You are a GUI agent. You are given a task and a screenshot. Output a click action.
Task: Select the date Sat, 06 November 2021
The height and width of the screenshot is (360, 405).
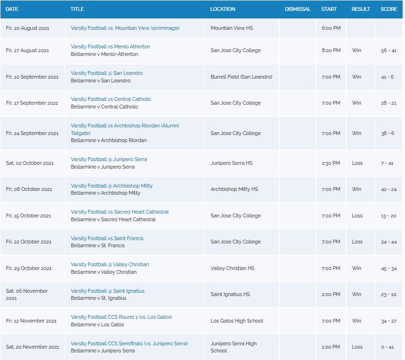click(x=27, y=295)
